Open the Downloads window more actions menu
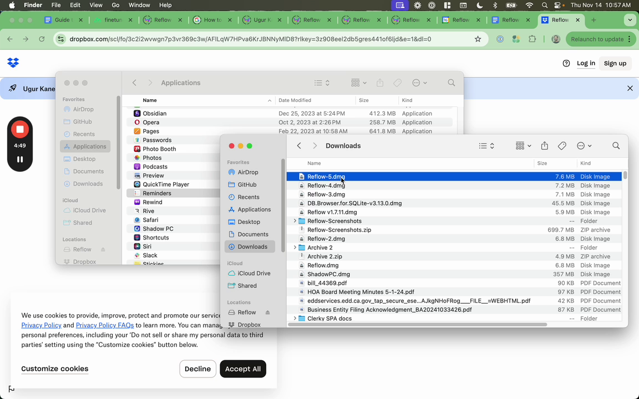639x399 pixels. tap(584, 146)
